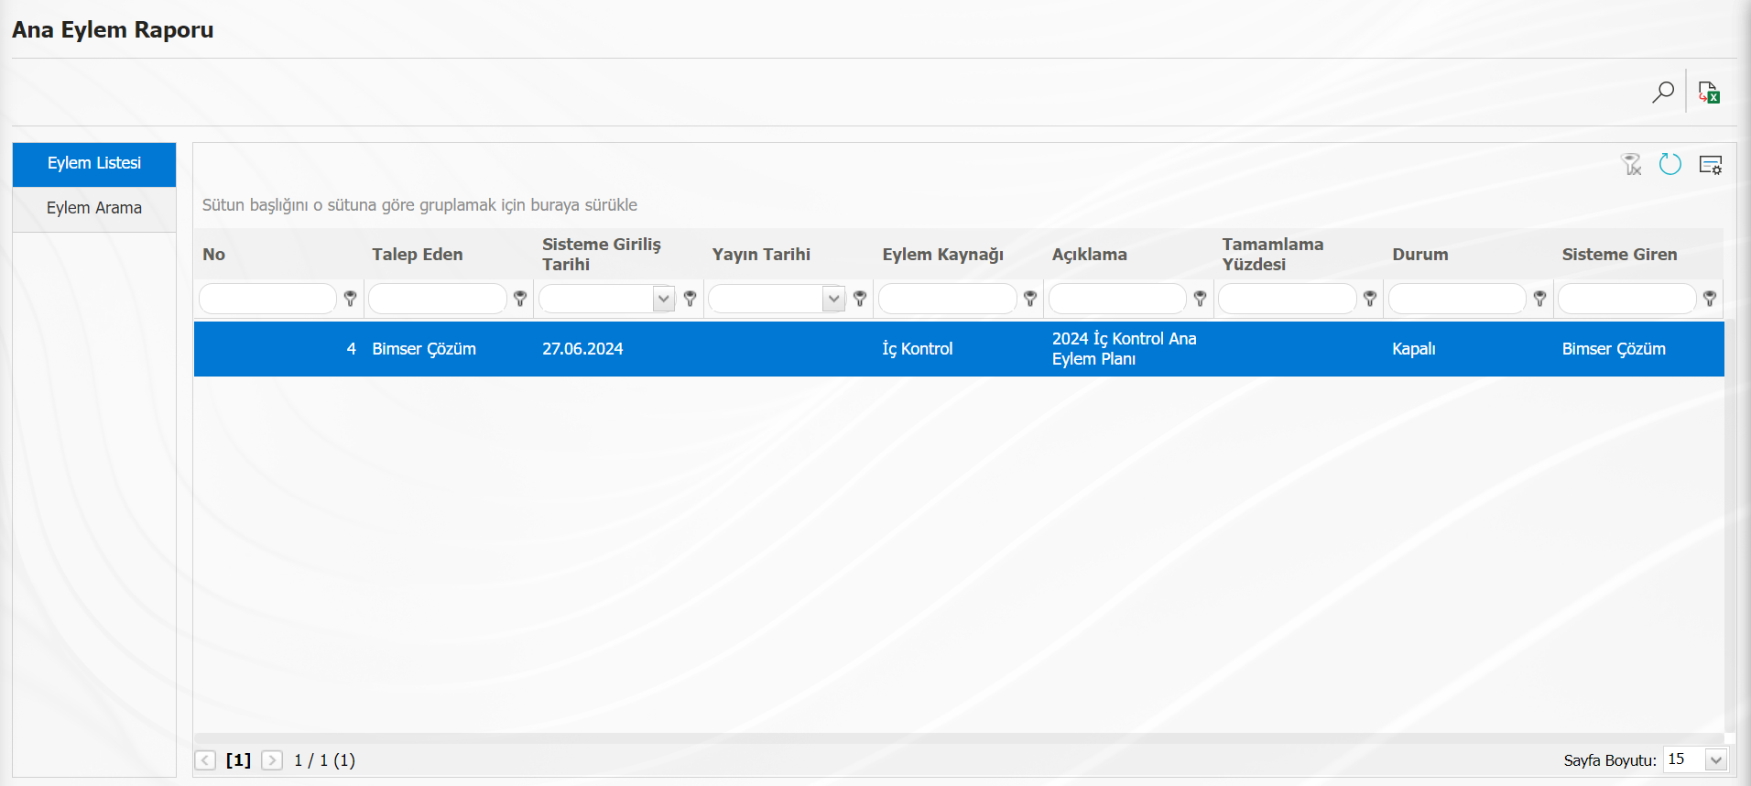Switch to Eylem Arama tab

click(x=94, y=209)
